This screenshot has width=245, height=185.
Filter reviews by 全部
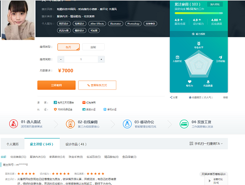coord(4,156)
